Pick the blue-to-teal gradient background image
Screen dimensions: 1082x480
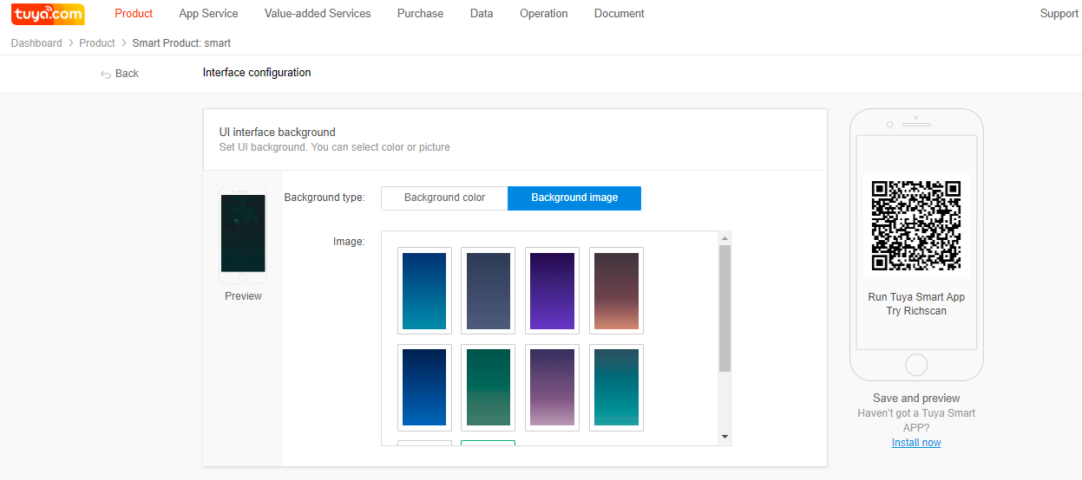(424, 291)
